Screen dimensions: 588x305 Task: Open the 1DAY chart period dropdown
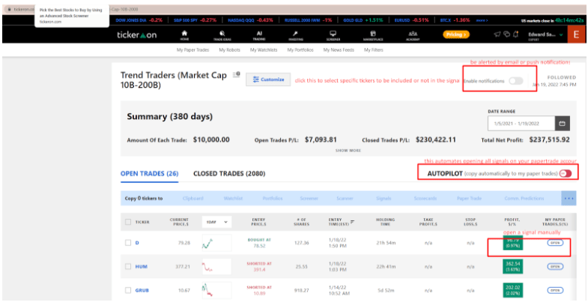pos(216,222)
